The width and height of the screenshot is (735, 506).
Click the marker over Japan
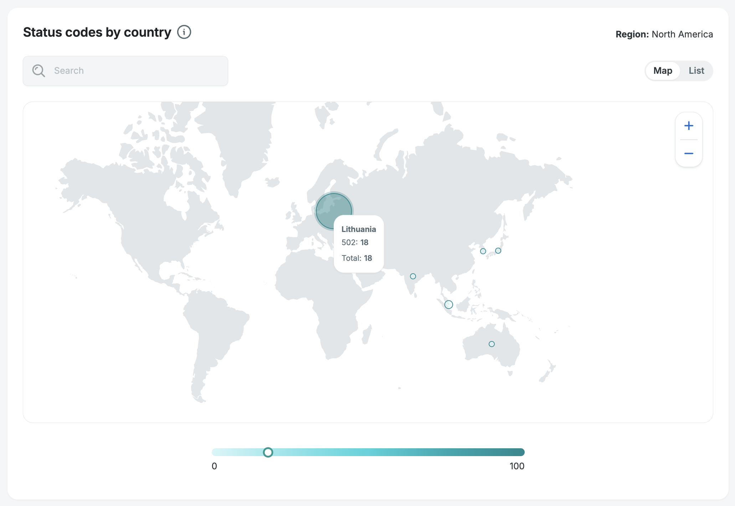pos(498,251)
